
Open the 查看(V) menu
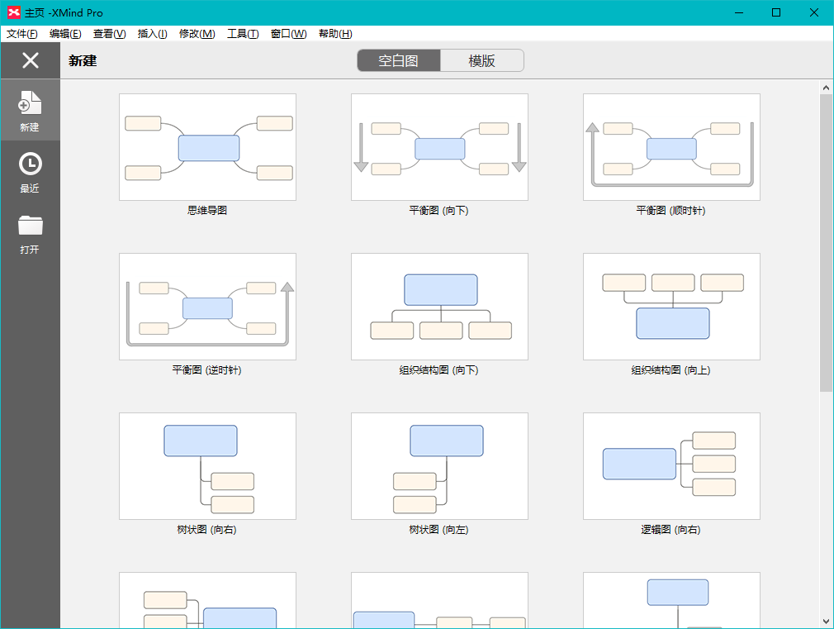110,34
